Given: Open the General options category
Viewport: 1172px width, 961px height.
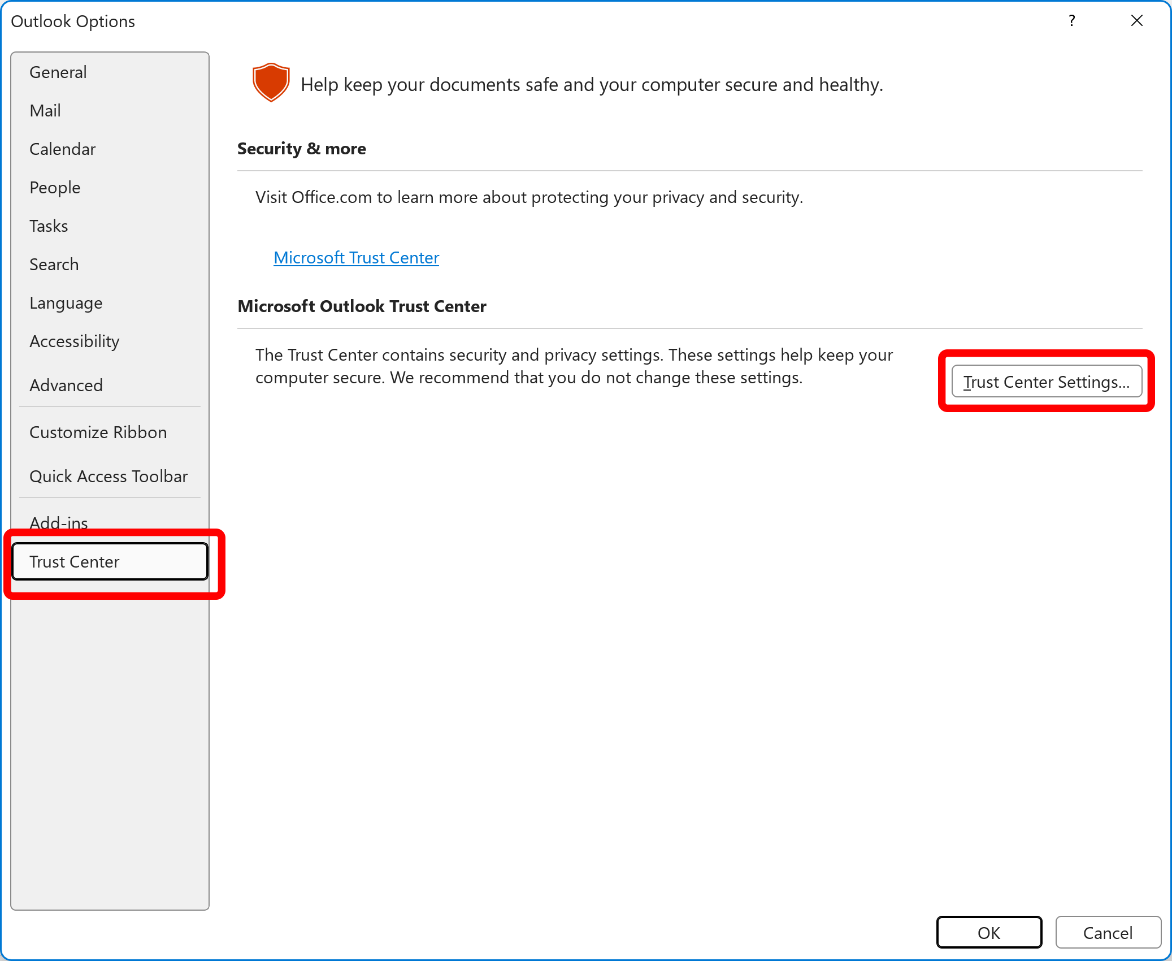Looking at the screenshot, I should [x=110, y=72].
